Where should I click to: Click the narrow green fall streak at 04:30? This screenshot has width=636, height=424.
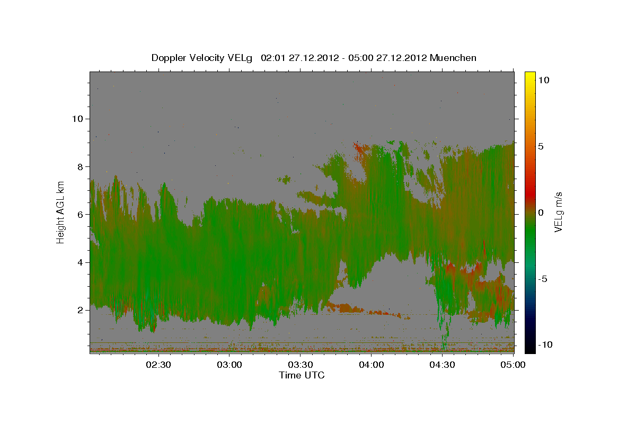pos(444,318)
